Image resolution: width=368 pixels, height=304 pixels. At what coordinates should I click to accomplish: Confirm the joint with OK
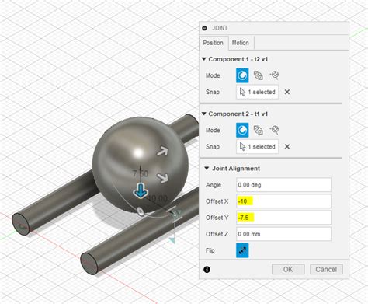pyautogui.click(x=288, y=269)
